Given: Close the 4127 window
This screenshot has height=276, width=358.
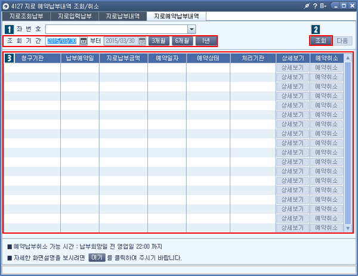Looking at the screenshot, I should click(352, 6).
